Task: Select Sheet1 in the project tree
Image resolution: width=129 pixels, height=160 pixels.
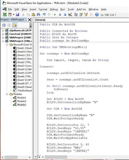Action: pyautogui.click(x=22, y=48)
